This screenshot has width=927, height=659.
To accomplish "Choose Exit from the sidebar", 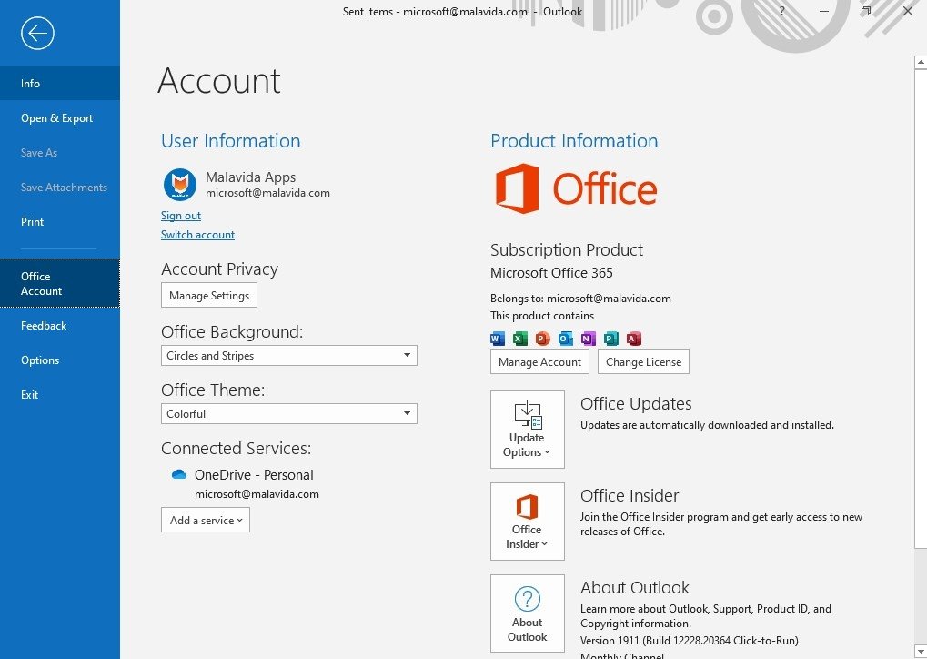I will [60, 394].
